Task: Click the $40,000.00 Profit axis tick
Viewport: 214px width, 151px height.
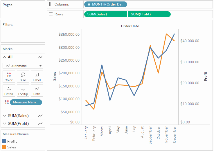Action: (x=190, y=41)
